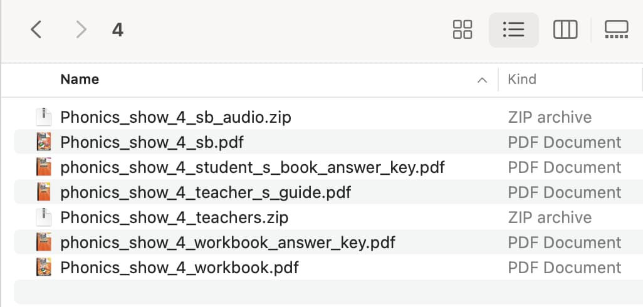
Task: Click the Phonics_show_4_sb.pdf thumbnail icon
Action: pos(43,142)
